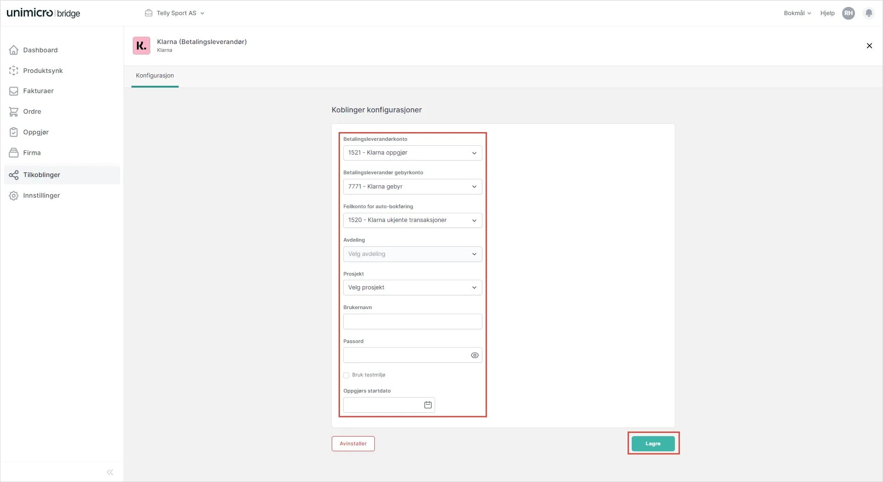Click the Koblinger konfigurasjoner heading
The height and width of the screenshot is (482, 883).
point(377,110)
